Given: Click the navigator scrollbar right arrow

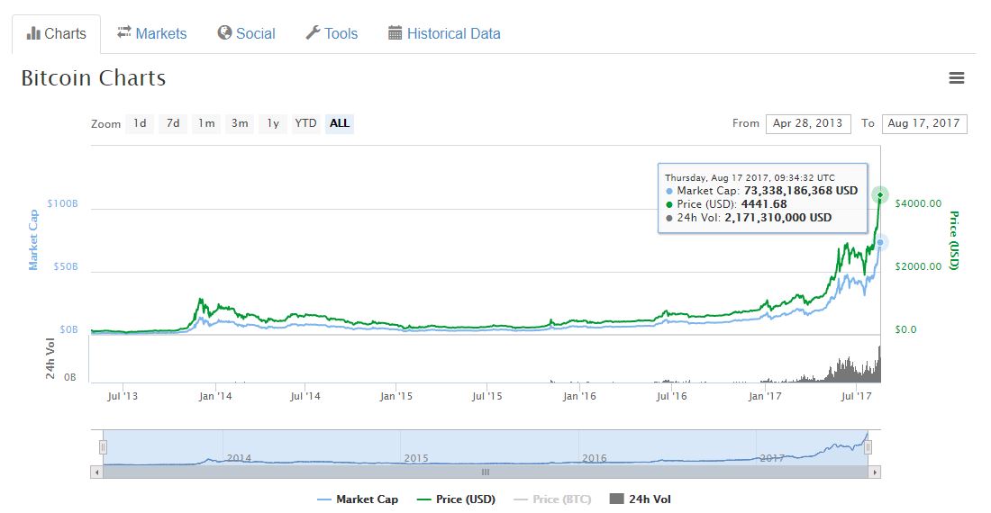Looking at the screenshot, I should (x=875, y=472).
